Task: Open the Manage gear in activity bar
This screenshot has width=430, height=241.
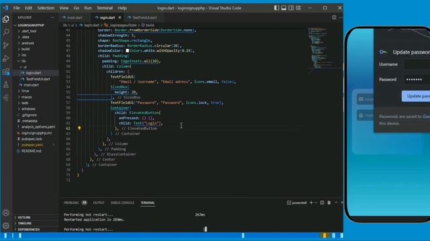Action: coord(6,226)
